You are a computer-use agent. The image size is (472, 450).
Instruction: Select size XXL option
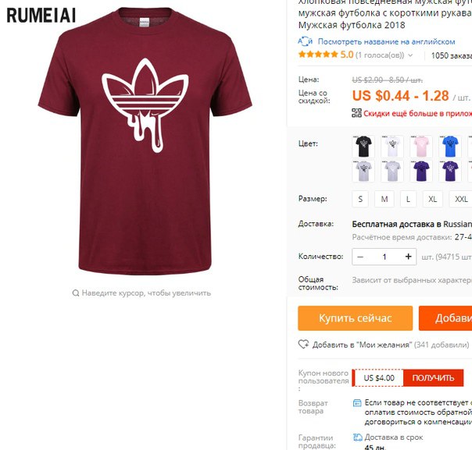coord(461,199)
